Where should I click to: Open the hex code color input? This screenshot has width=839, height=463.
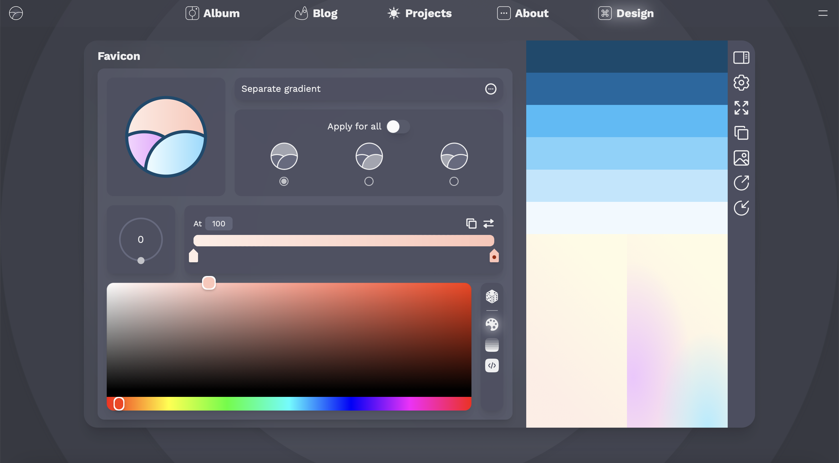coord(491,365)
